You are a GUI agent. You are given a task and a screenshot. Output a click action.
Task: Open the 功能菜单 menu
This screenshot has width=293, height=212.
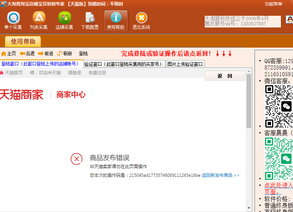click(x=273, y=4)
